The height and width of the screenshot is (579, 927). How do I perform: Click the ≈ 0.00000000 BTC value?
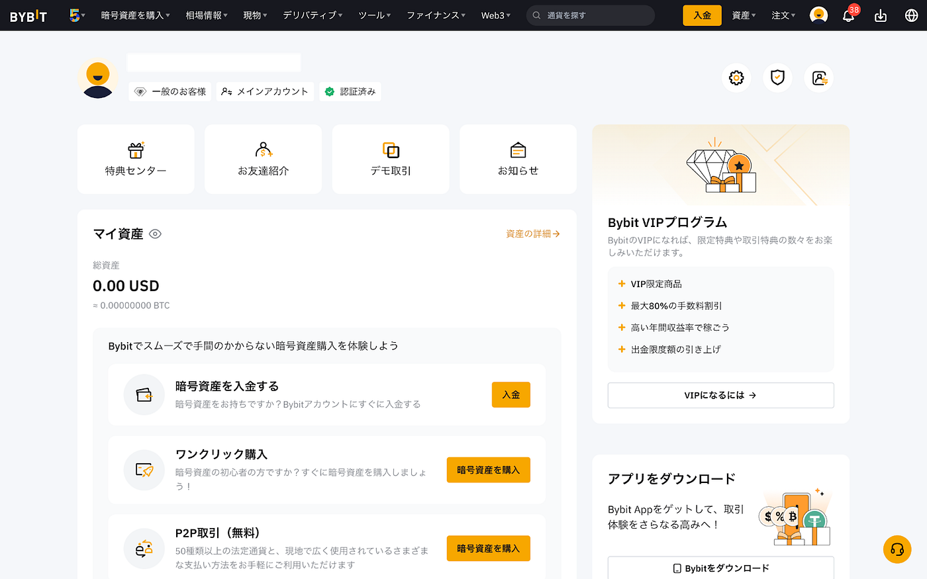[x=131, y=306]
